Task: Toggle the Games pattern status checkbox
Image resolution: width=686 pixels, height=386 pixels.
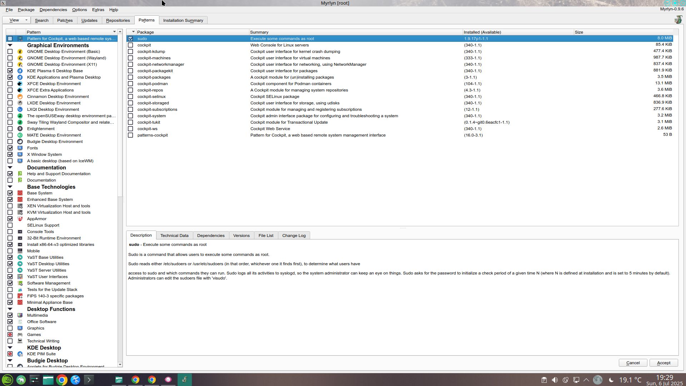Action: [x=10, y=335]
